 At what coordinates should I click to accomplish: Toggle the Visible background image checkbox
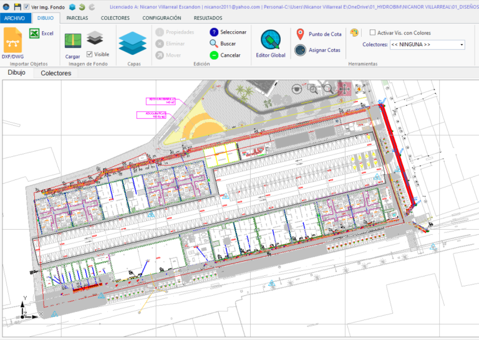coord(90,54)
